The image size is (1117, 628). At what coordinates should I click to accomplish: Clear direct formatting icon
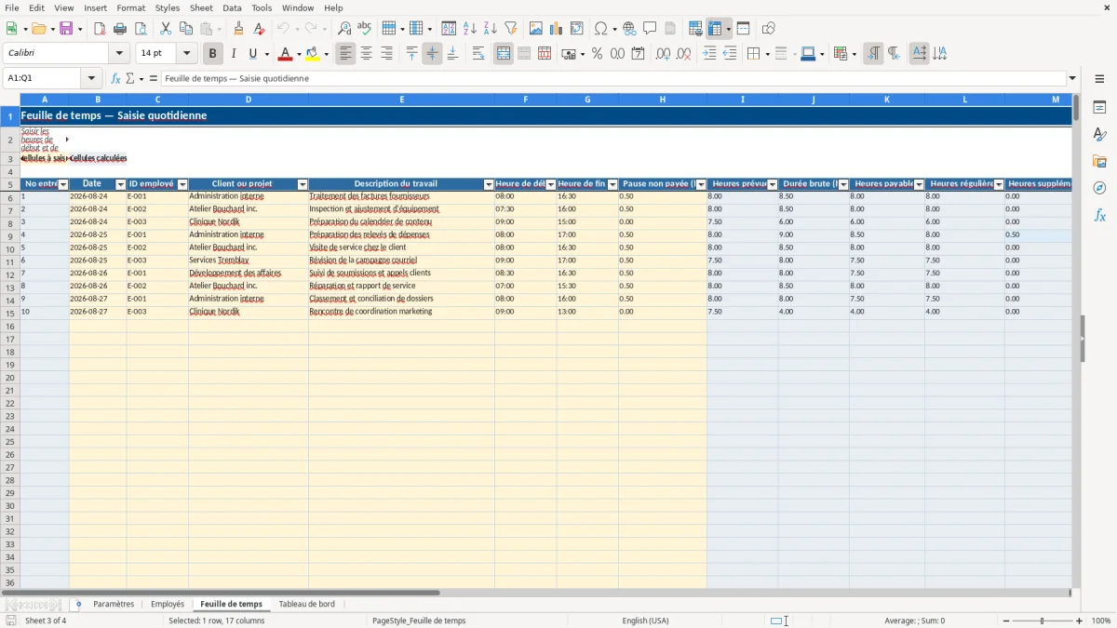click(259, 29)
